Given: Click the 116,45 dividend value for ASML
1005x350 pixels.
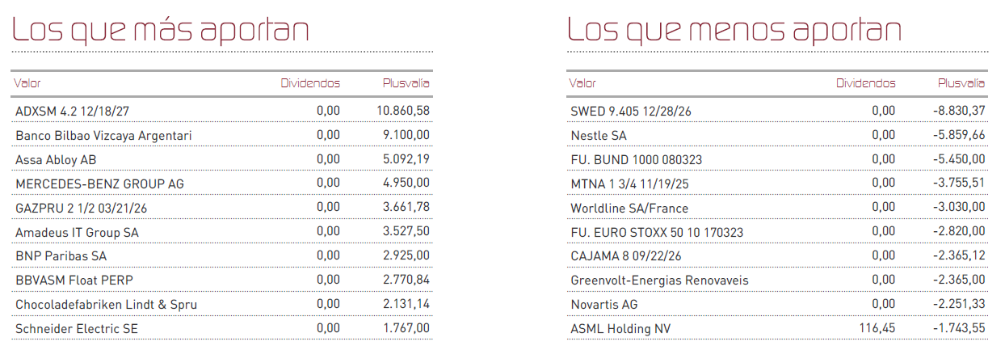Looking at the screenshot, I should [x=877, y=329].
